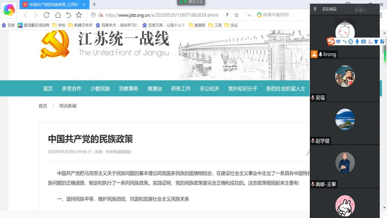The height and width of the screenshot is (218, 387).
Task: Open the 百度文库 bookmark
Action: 163,25
